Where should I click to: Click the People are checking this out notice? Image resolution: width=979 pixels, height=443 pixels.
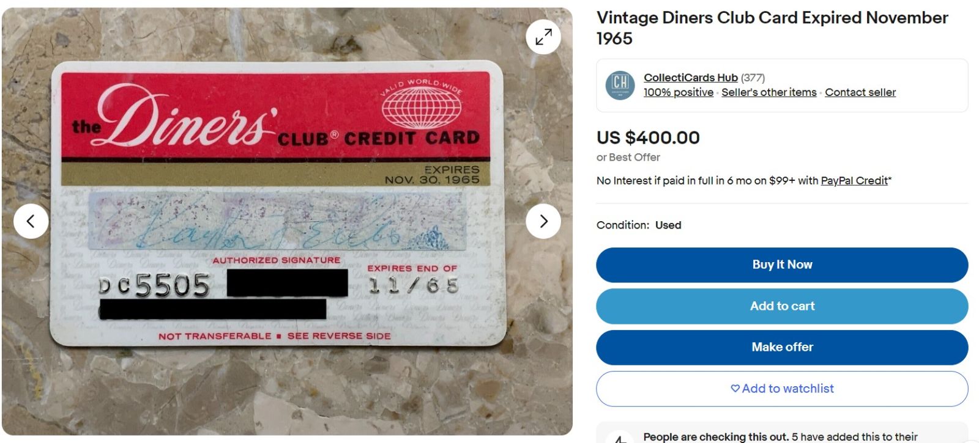(x=781, y=436)
